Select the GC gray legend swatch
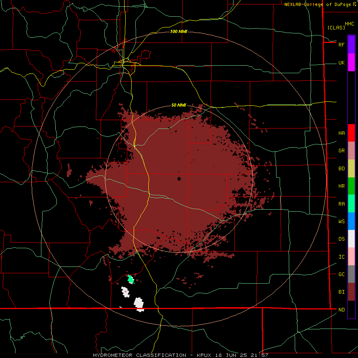 click(351, 274)
